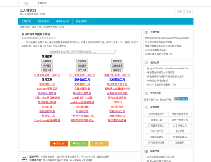Open 去重复工具 friend link
Viewport: 211px width, 162px height.
[x=156, y=120]
